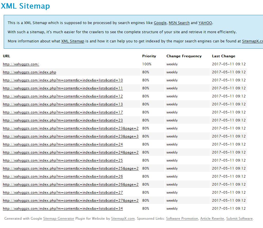Screen dimensions: 263x228
Task: Open the Google search engine link
Action: [160, 23]
